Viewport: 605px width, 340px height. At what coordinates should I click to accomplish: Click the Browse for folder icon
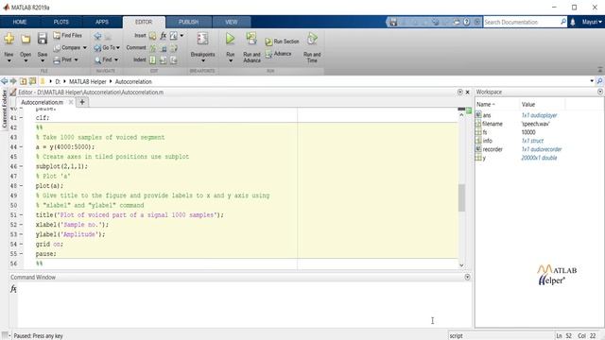(x=32, y=81)
